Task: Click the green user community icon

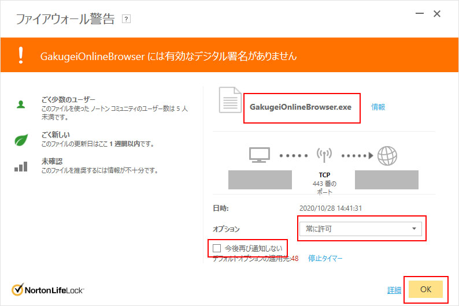Action: click(21, 105)
